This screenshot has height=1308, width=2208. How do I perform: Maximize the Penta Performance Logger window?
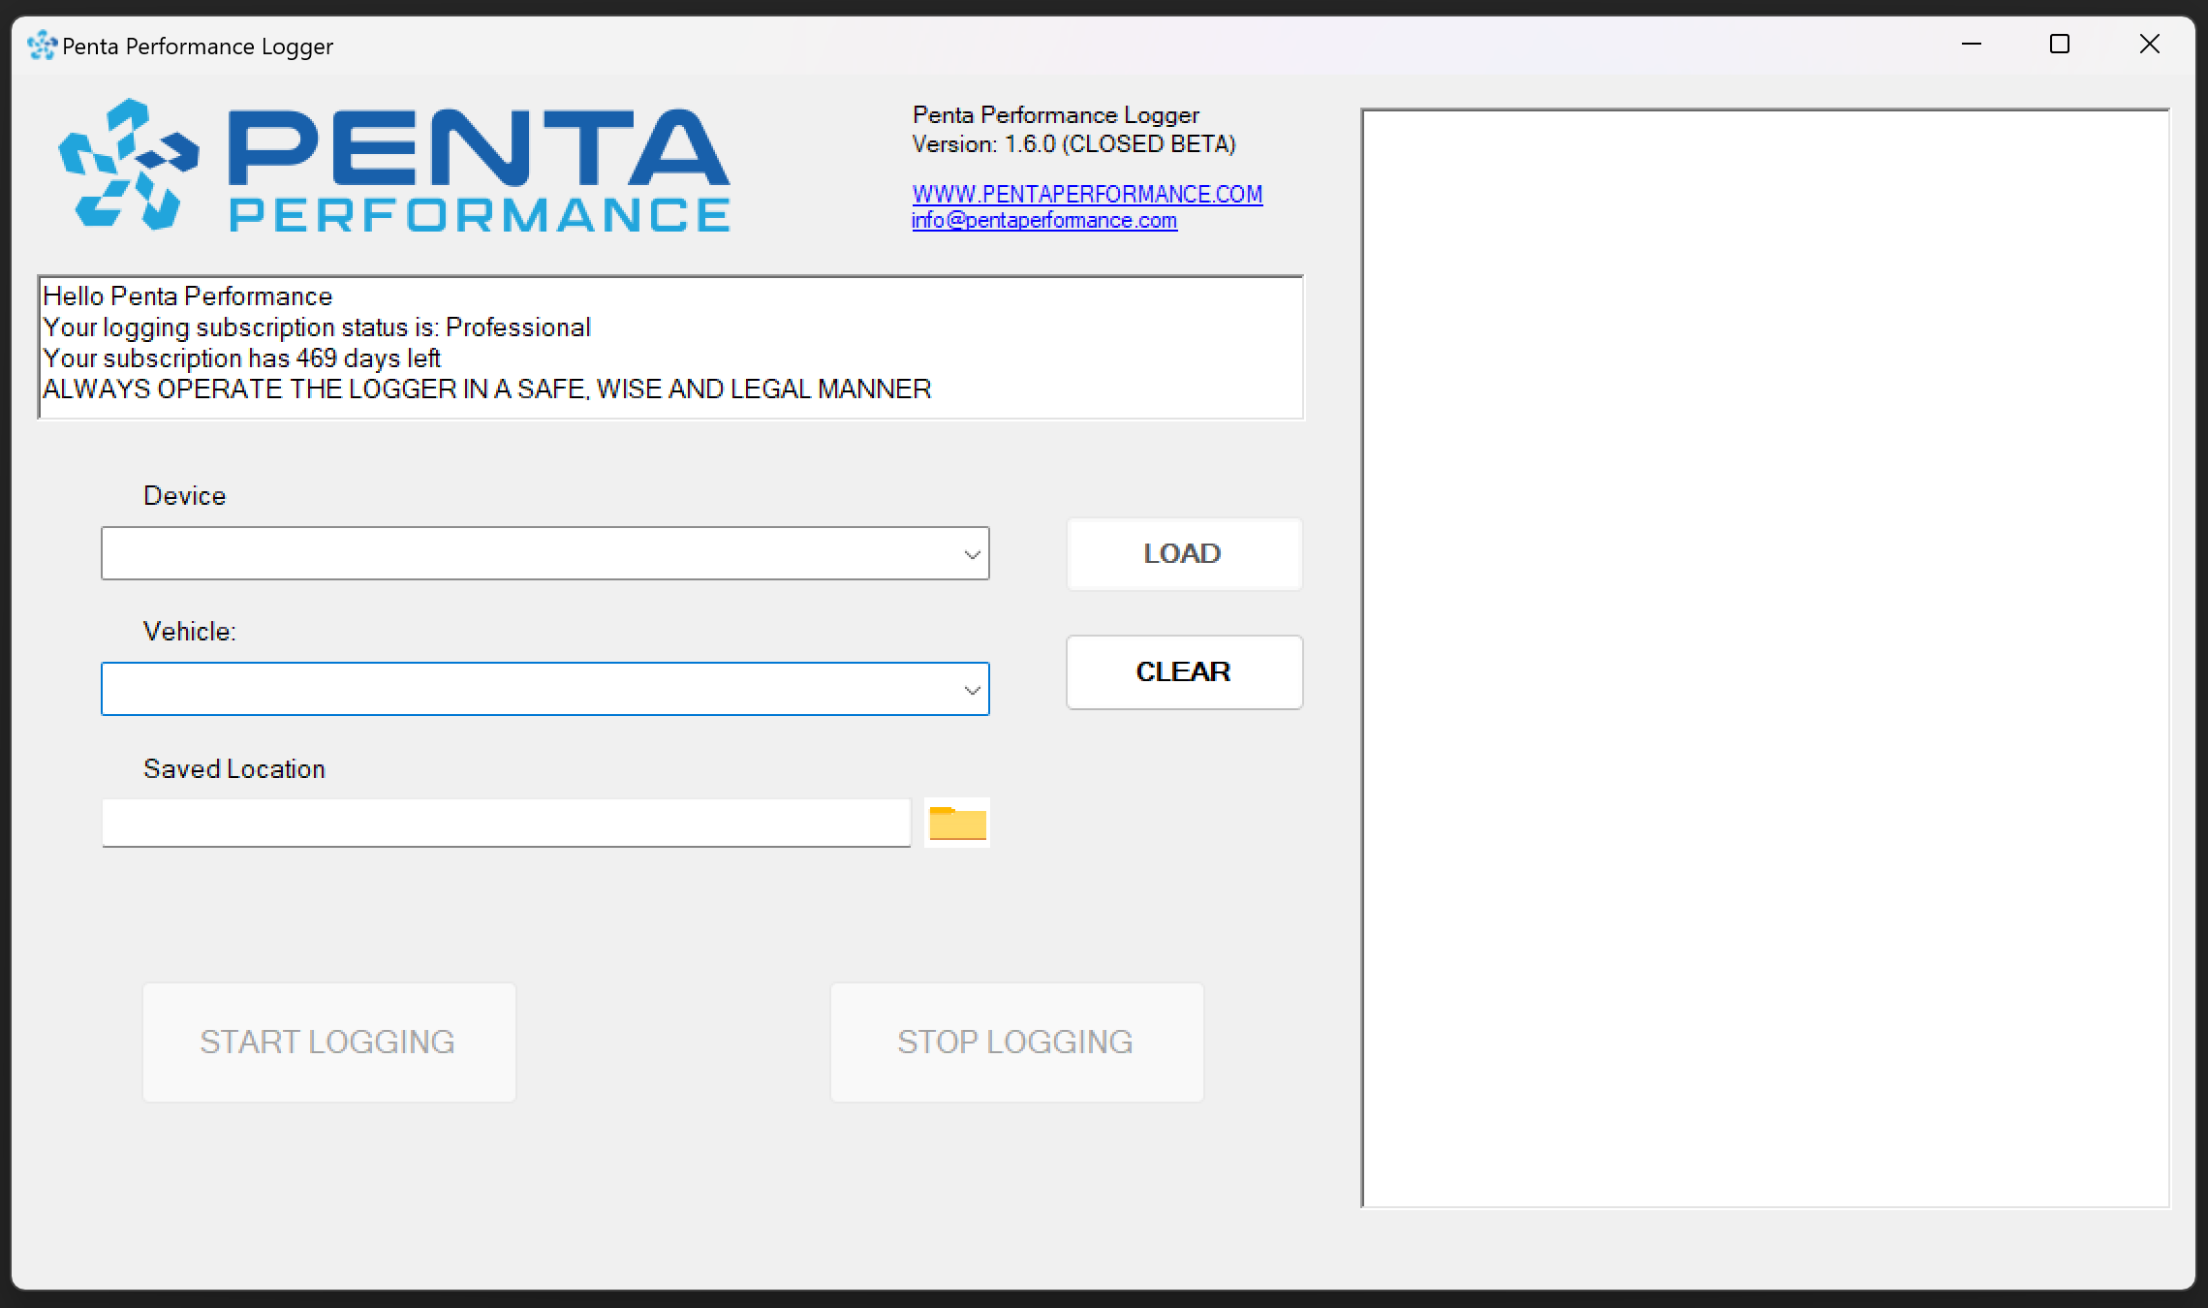pyautogui.click(x=2060, y=45)
